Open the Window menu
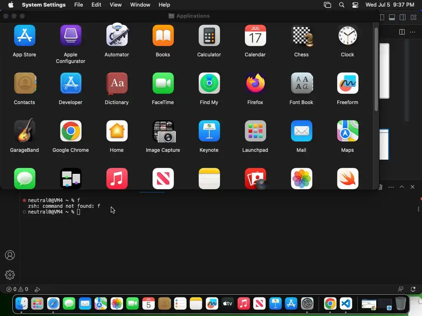The image size is (422, 316). coord(140,5)
